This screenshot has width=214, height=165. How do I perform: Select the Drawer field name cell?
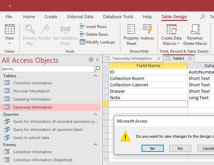[x=148, y=91]
